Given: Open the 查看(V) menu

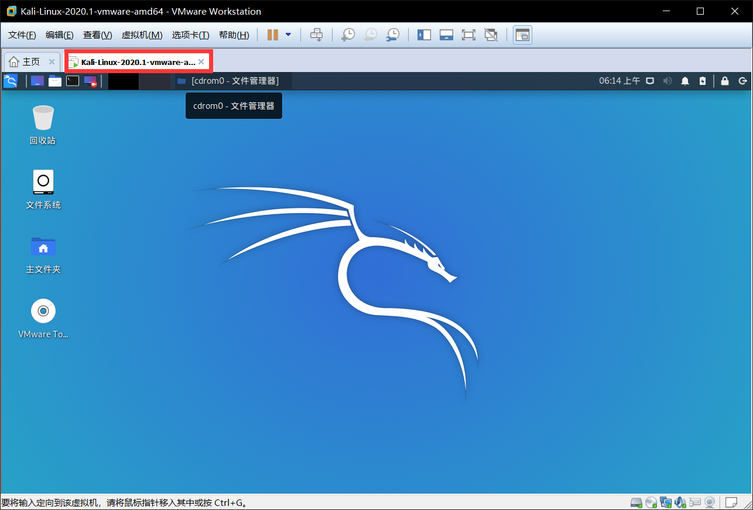Looking at the screenshot, I should tap(97, 35).
